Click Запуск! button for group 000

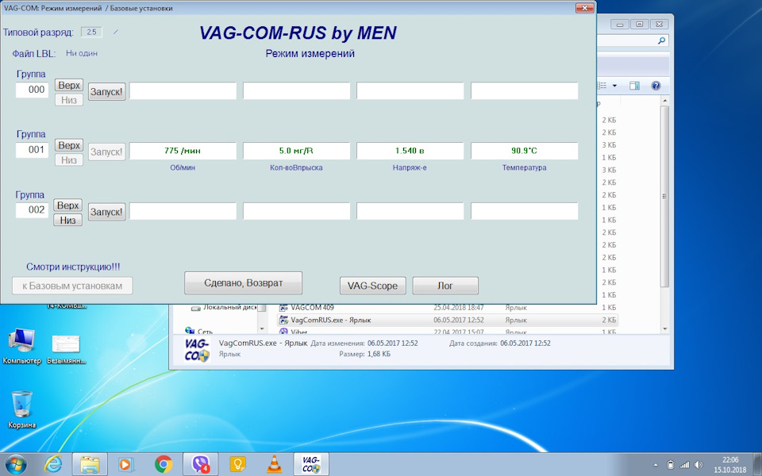pos(107,91)
